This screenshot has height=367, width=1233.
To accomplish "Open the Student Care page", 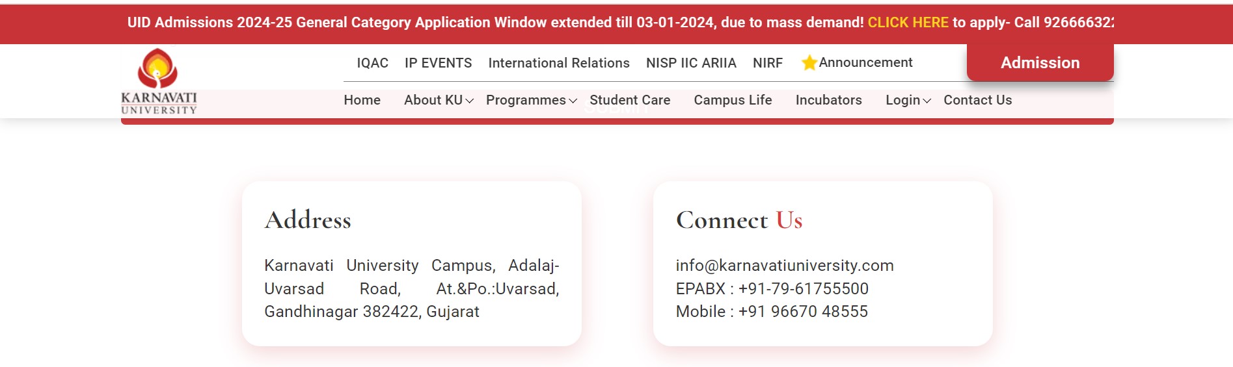I will tap(629, 100).
